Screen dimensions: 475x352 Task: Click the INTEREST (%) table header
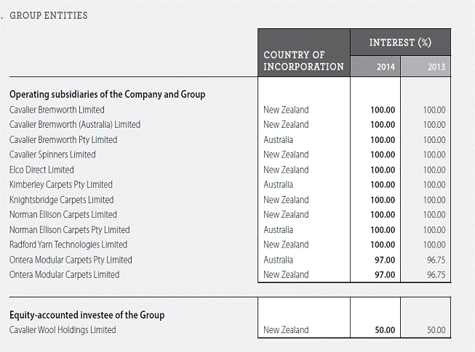coord(400,43)
